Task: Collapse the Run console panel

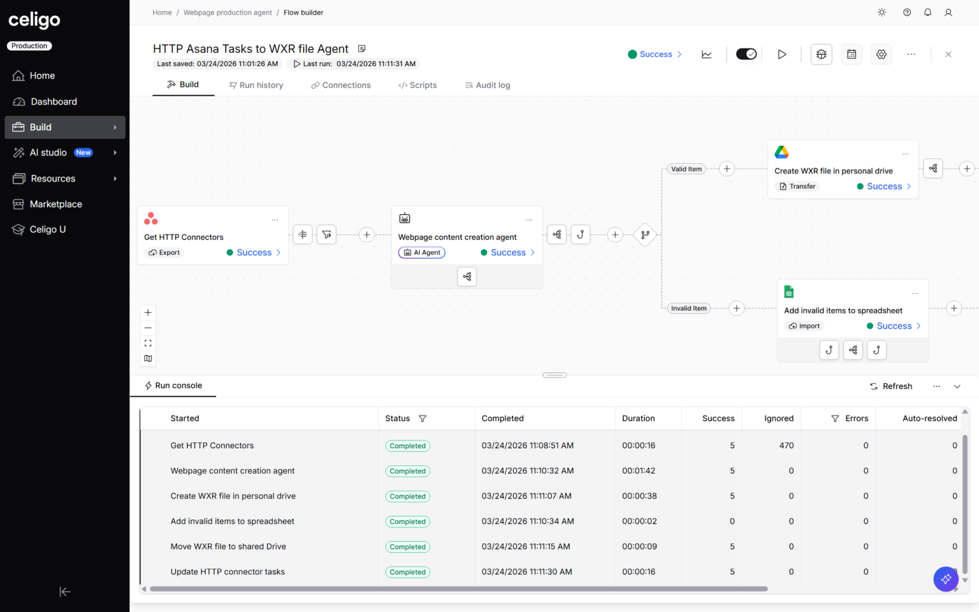Action: click(x=957, y=386)
